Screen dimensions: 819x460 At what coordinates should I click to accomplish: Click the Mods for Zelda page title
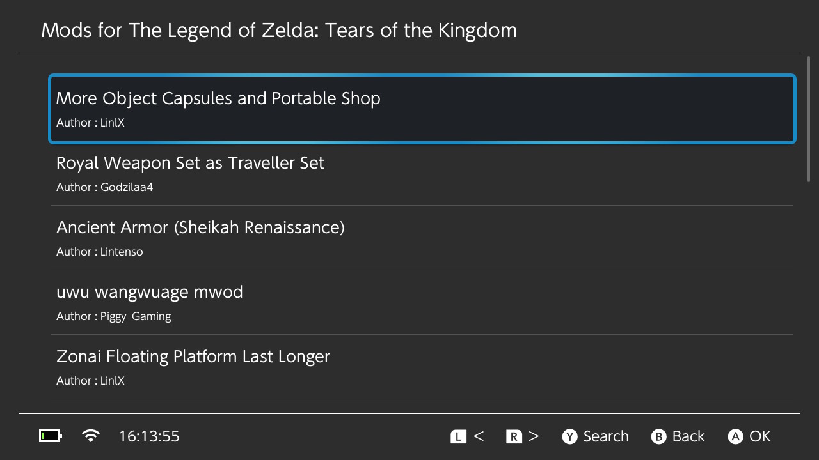279,30
